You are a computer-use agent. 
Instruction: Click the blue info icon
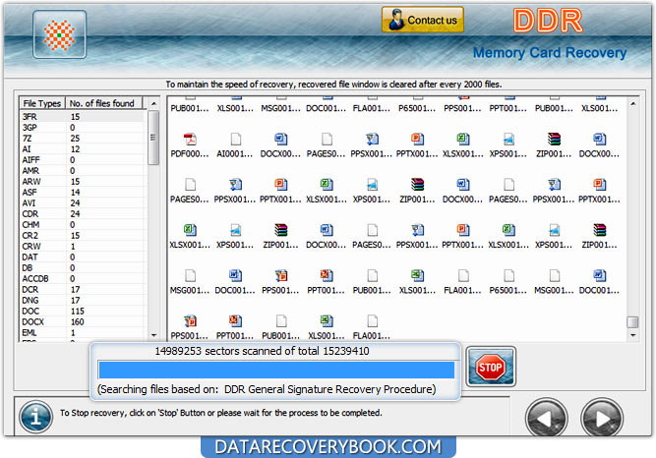pyautogui.click(x=35, y=417)
